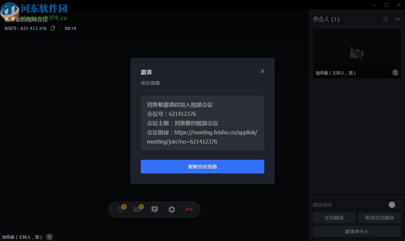Image resolution: width=405 pixels, height=241 pixels.
Task: Close the 邀请 invite dialog
Action: click(263, 71)
